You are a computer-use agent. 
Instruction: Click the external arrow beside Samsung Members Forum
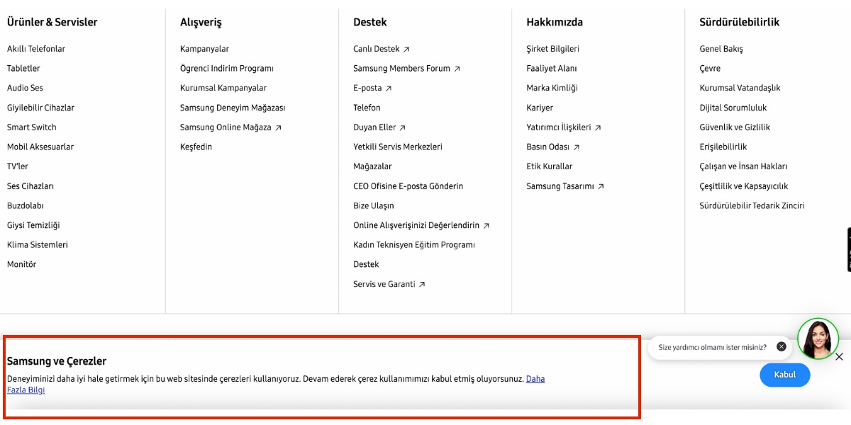[x=457, y=69]
